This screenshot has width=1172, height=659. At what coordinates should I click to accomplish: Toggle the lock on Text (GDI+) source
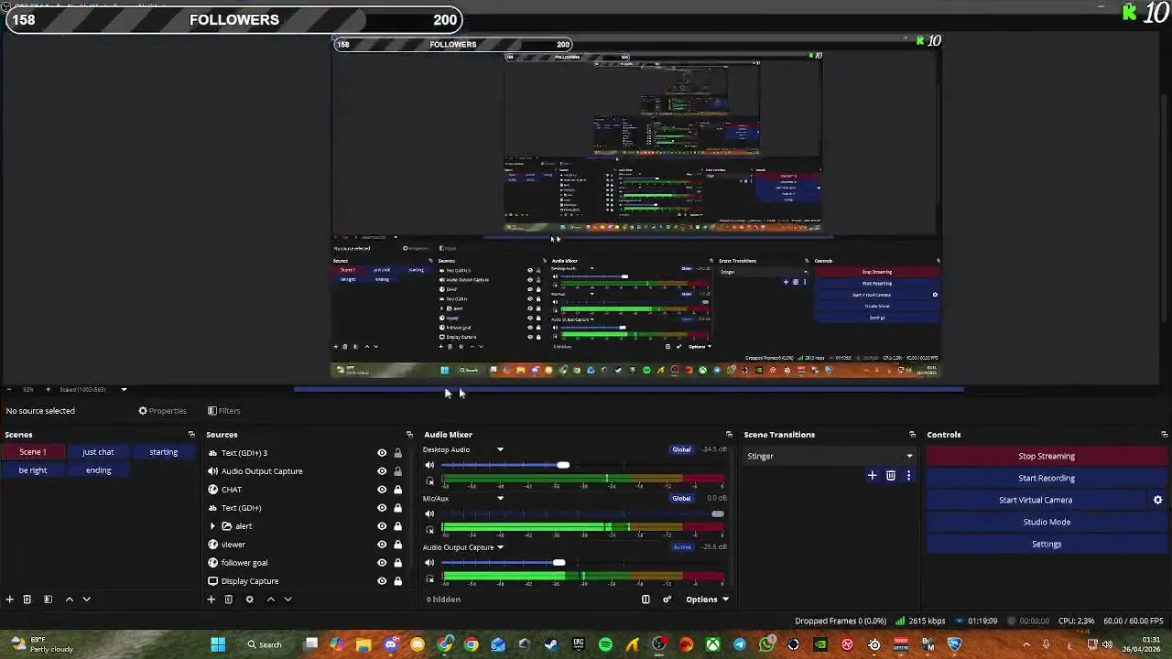397,508
